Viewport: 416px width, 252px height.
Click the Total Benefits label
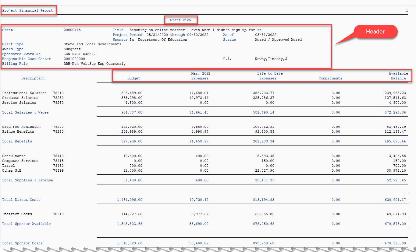17,142
